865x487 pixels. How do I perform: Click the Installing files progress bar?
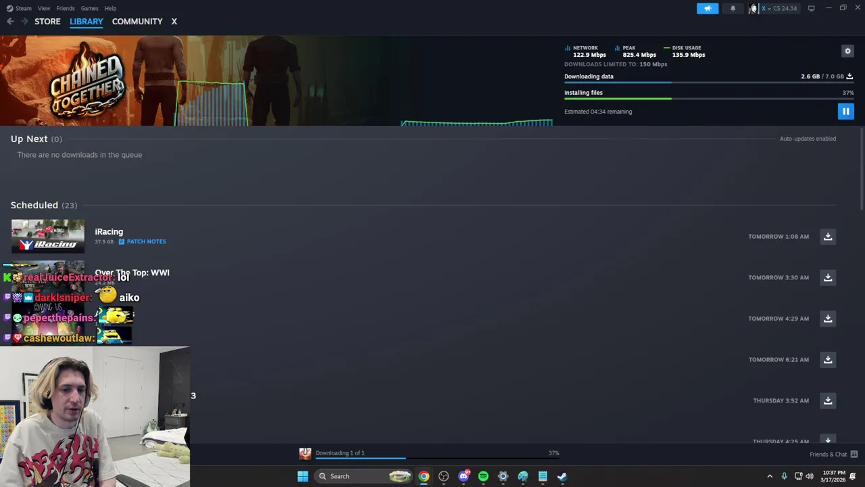click(x=708, y=99)
